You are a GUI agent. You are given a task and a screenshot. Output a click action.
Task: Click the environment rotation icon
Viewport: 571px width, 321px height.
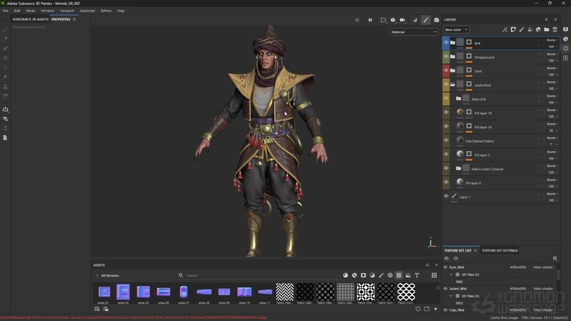pyautogui.click(x=415, y=20)
